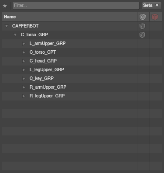Toggle render set cell for C_torso_GRP
The width and height of the screenshot is (164, 173).
point(156,35)
